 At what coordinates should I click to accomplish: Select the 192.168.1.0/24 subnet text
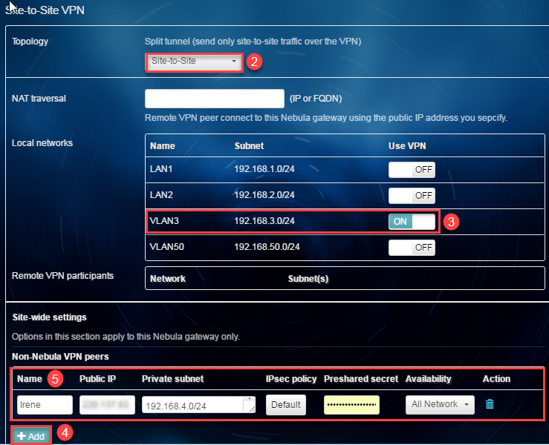[264, 169]
